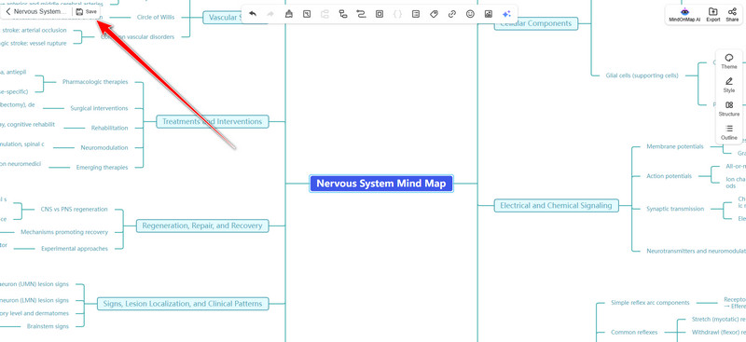
Task: Open the Structure panel
Action: (x=729, y=109)
